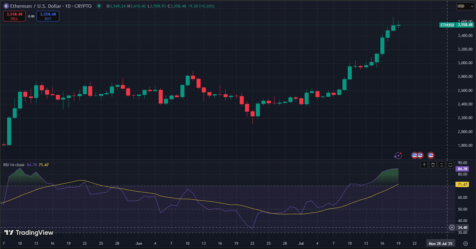Click the green market status dot
This screenshot has height=249, width=476.
[x=99, y=6]
